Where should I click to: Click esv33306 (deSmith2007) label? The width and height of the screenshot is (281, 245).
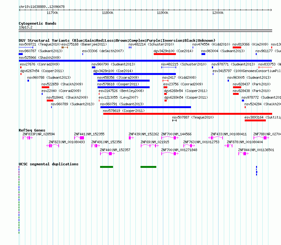pyautogui.click(x=103, y=51)
